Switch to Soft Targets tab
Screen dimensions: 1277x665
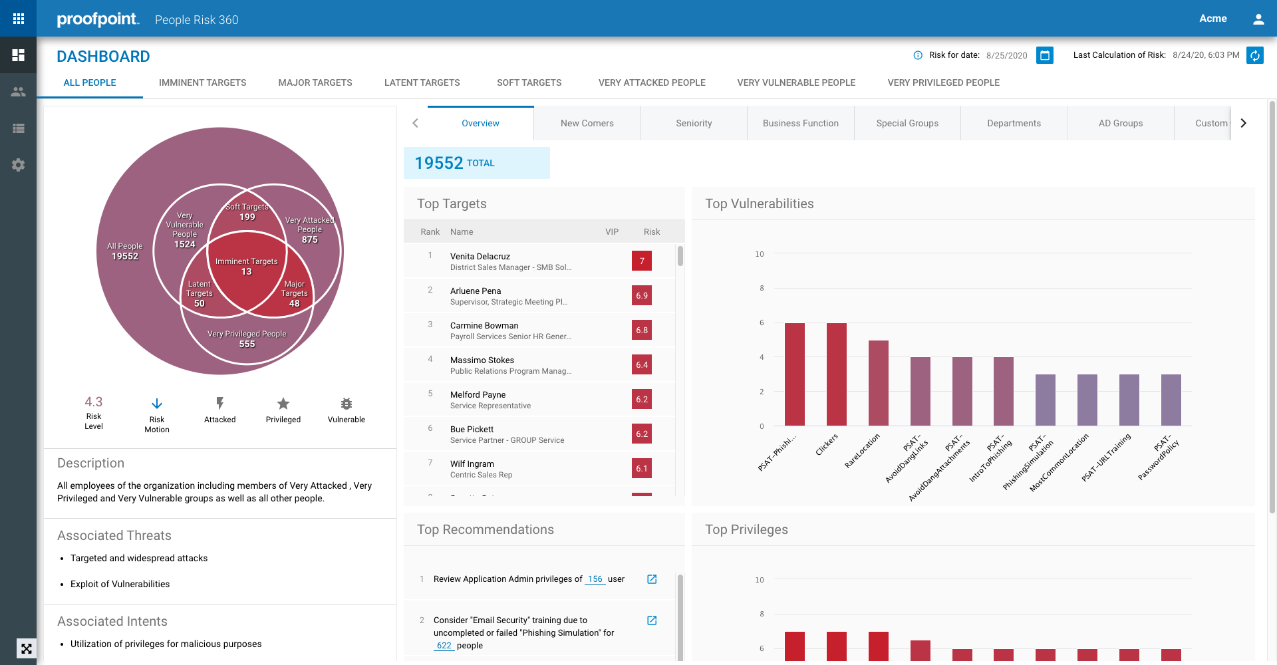529,82
